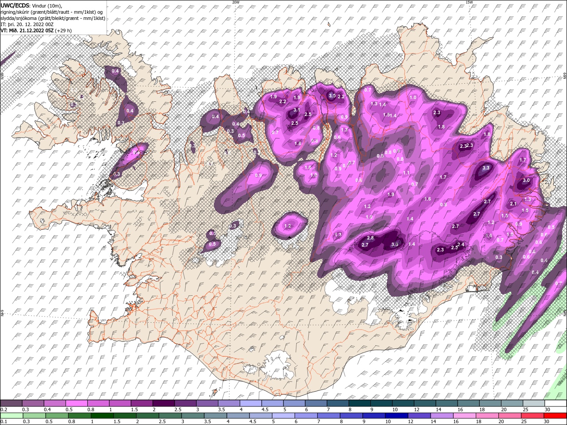Screen dimensions: 567x425
Task: Select the darkest green swatch starting at 1
Action: point(102,416)
